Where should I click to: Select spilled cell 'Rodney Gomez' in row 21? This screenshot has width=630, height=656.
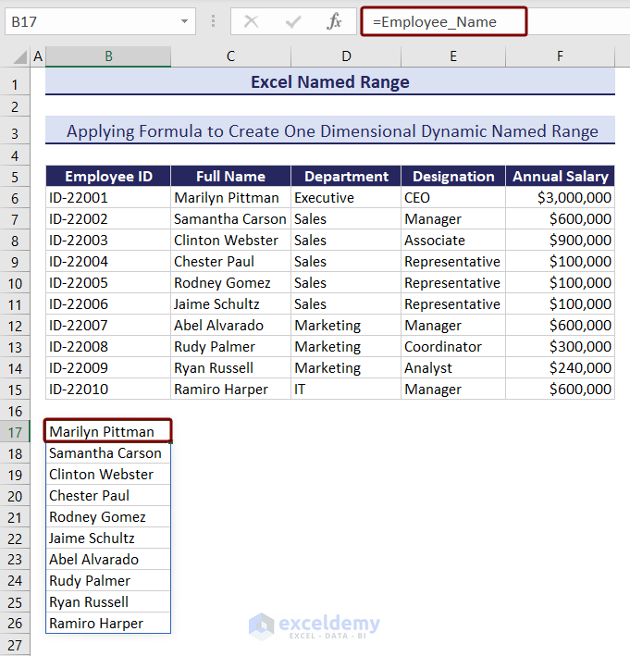108,517
